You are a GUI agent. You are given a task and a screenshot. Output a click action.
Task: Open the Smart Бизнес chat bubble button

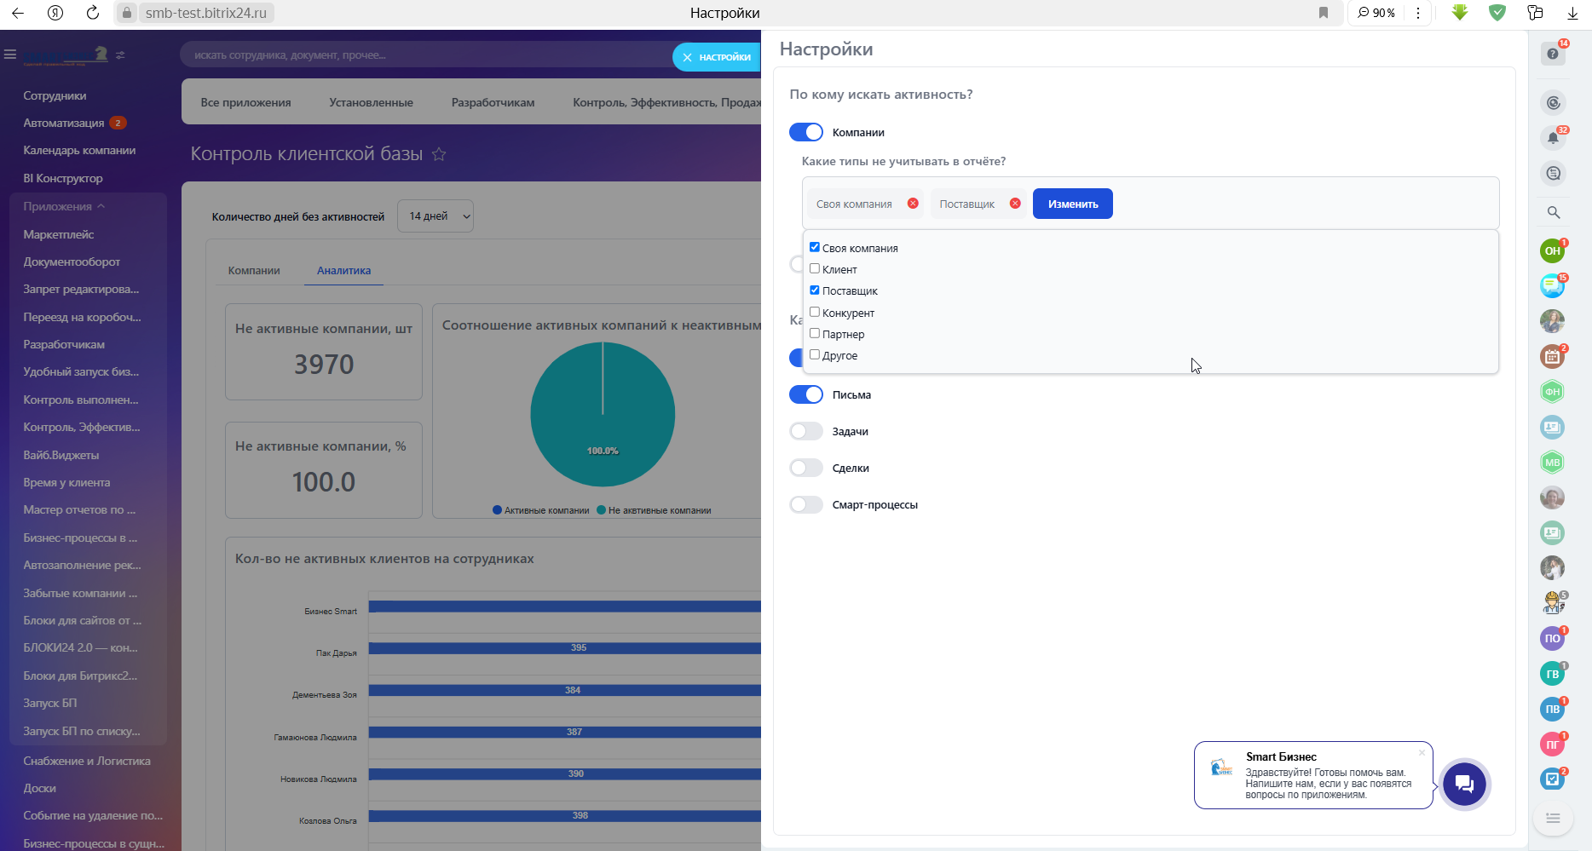tap(1464, 784)
